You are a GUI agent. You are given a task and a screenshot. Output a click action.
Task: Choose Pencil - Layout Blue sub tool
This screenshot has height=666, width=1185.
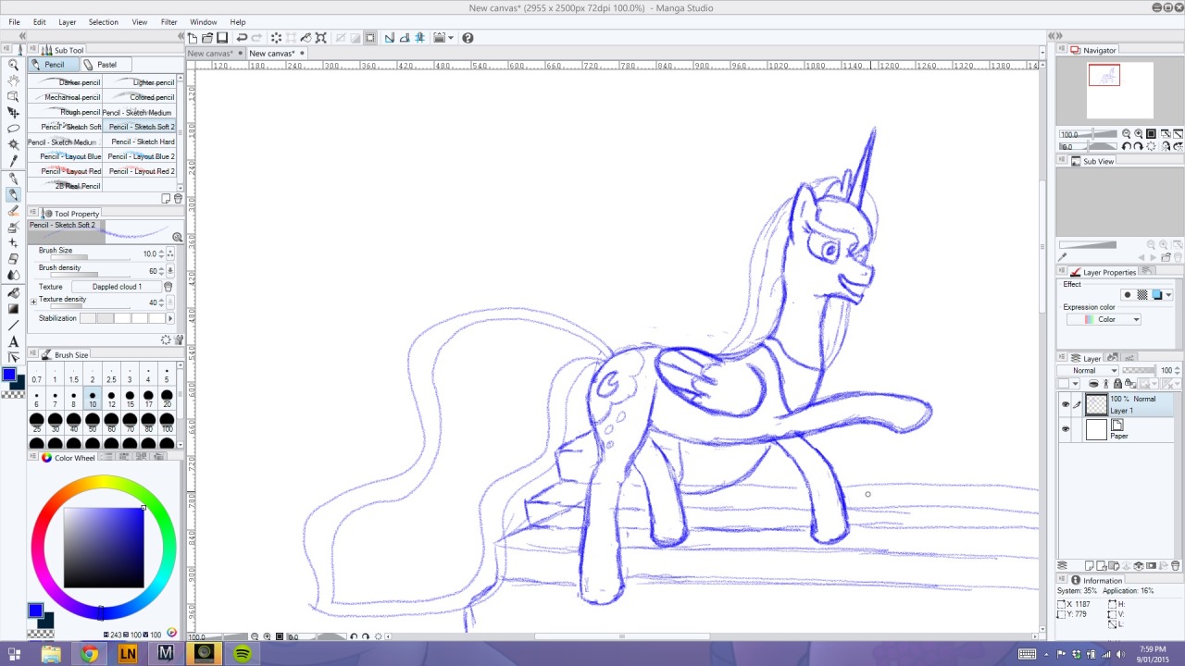(x=64, y=156)
